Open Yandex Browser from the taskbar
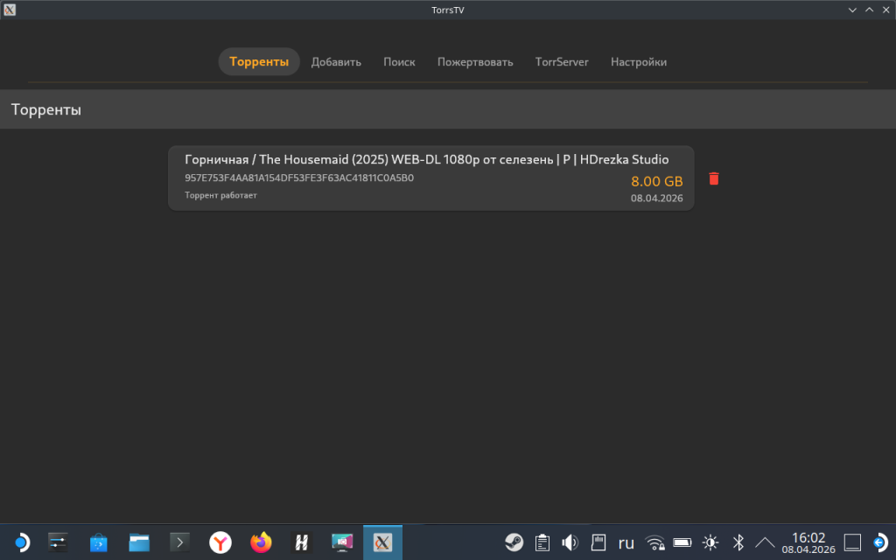 pos(220,542)
